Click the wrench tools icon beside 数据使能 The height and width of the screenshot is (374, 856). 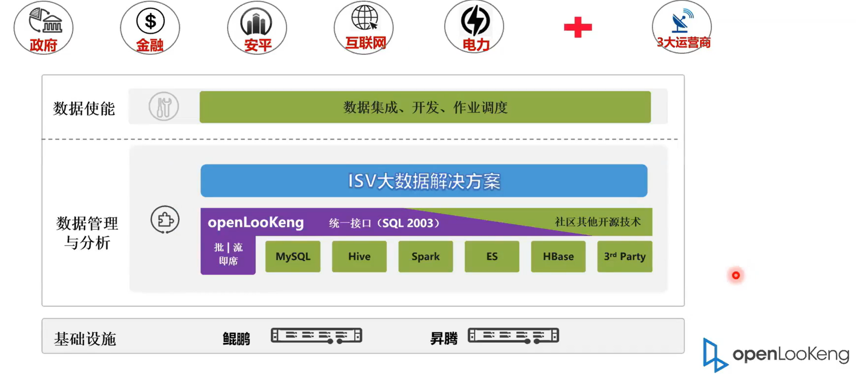(164, 106)
